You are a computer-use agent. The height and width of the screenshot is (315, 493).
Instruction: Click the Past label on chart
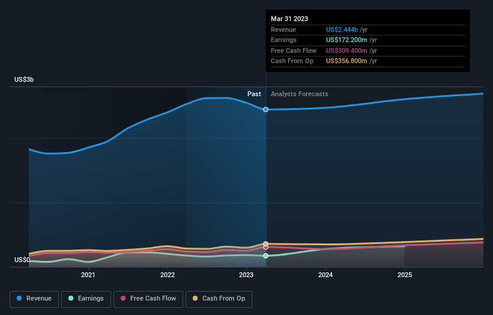click(x=254, y=94)
